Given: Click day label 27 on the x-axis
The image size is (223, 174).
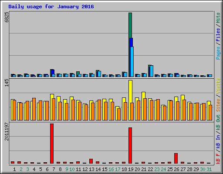Looking at the screenshot, I should point(183,169).
